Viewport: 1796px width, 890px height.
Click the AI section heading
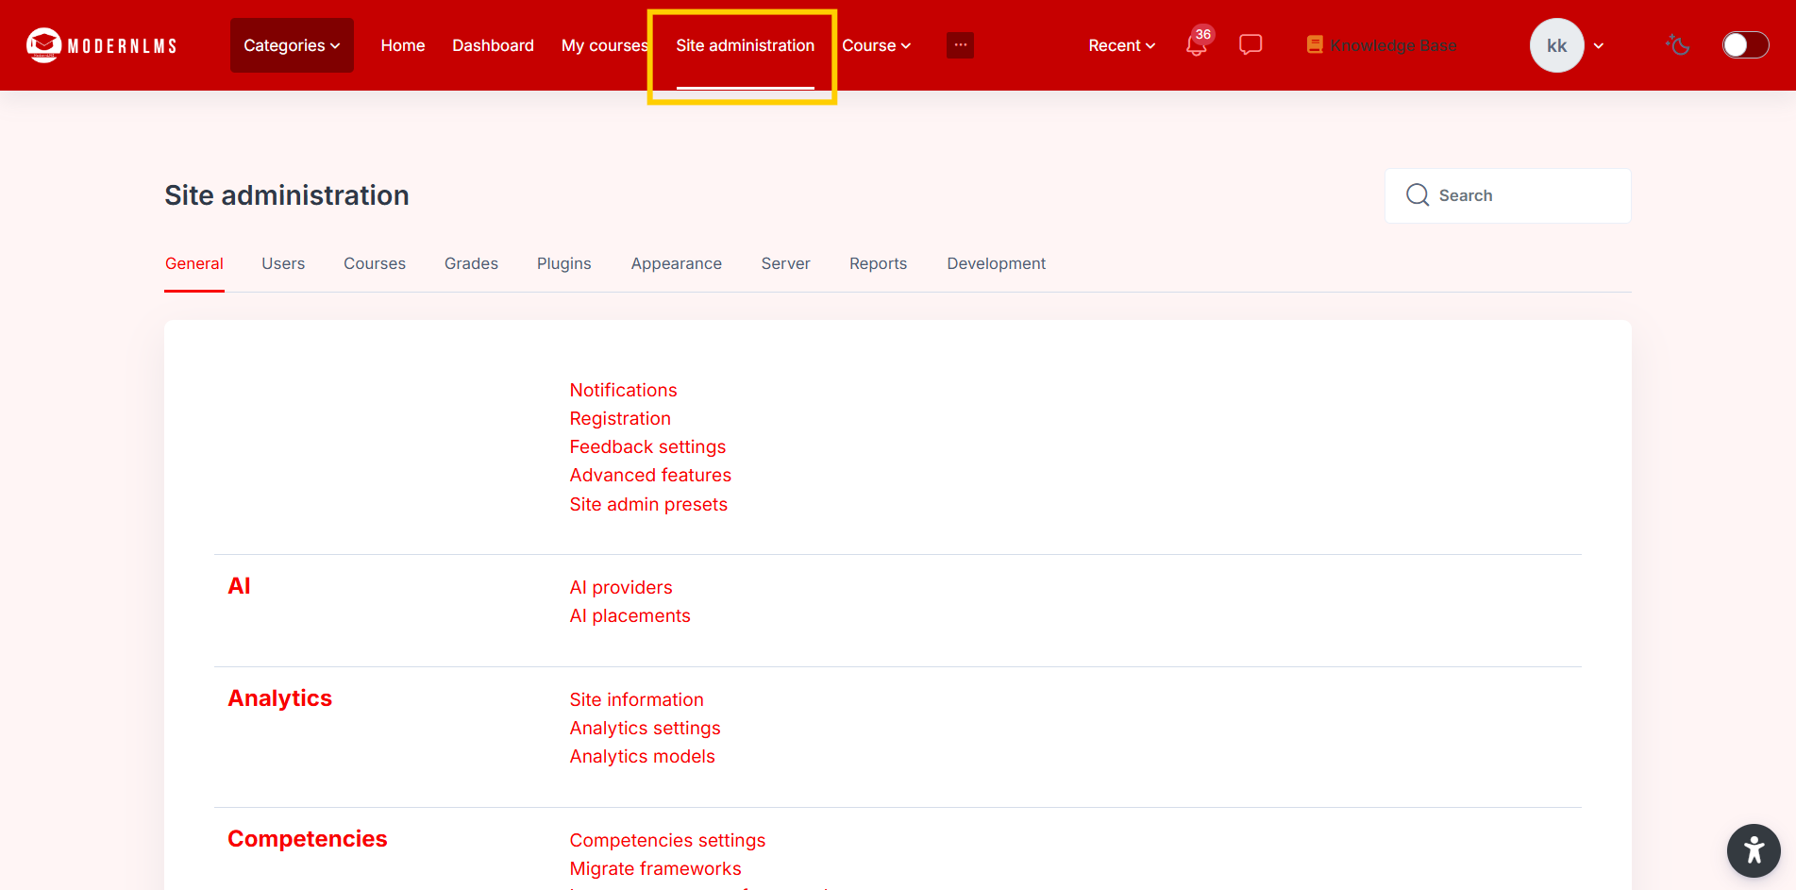point(239,586)
